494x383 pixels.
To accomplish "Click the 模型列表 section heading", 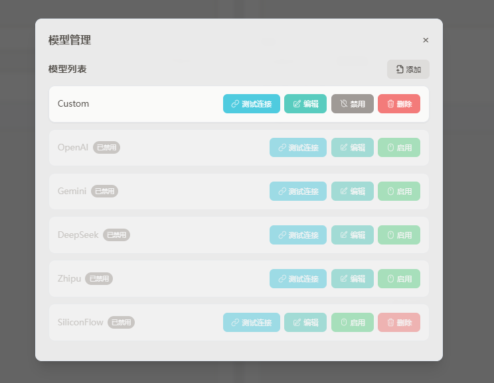I will point(68,69).
